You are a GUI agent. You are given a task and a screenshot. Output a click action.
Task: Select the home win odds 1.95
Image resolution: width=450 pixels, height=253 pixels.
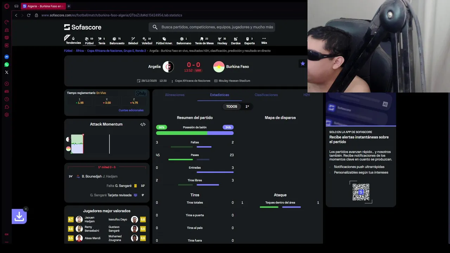79,101
